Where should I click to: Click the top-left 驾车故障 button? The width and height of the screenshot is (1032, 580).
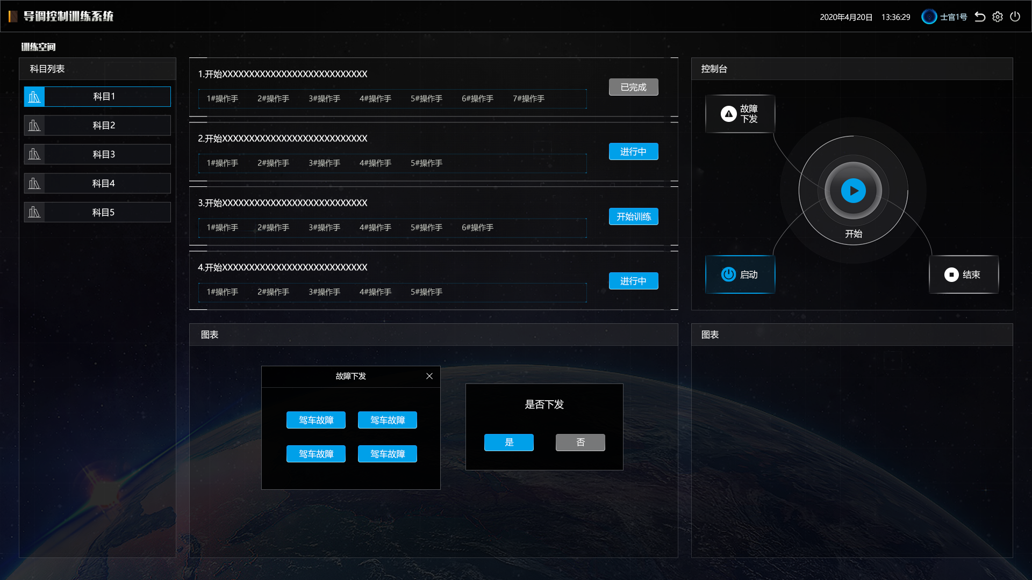(316, 420)
